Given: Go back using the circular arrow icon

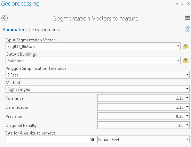Looking at the screenshot, I should tap(5, 18).
